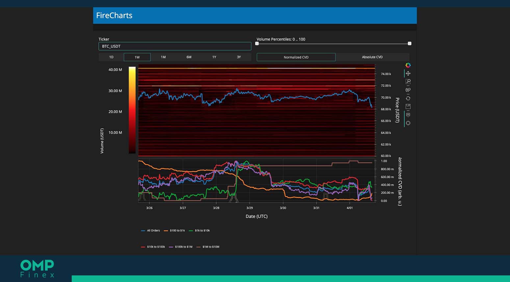This screenshot has width=510, height=282.
Task: Toggle the $10k to $100k legend entry
Action: click(x=153, y=247)
